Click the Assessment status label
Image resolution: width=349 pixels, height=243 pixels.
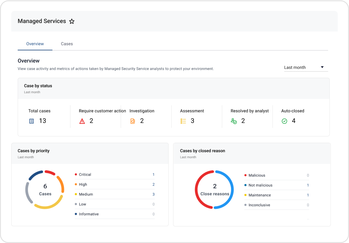pyautogui.click(x=192, y=111)
